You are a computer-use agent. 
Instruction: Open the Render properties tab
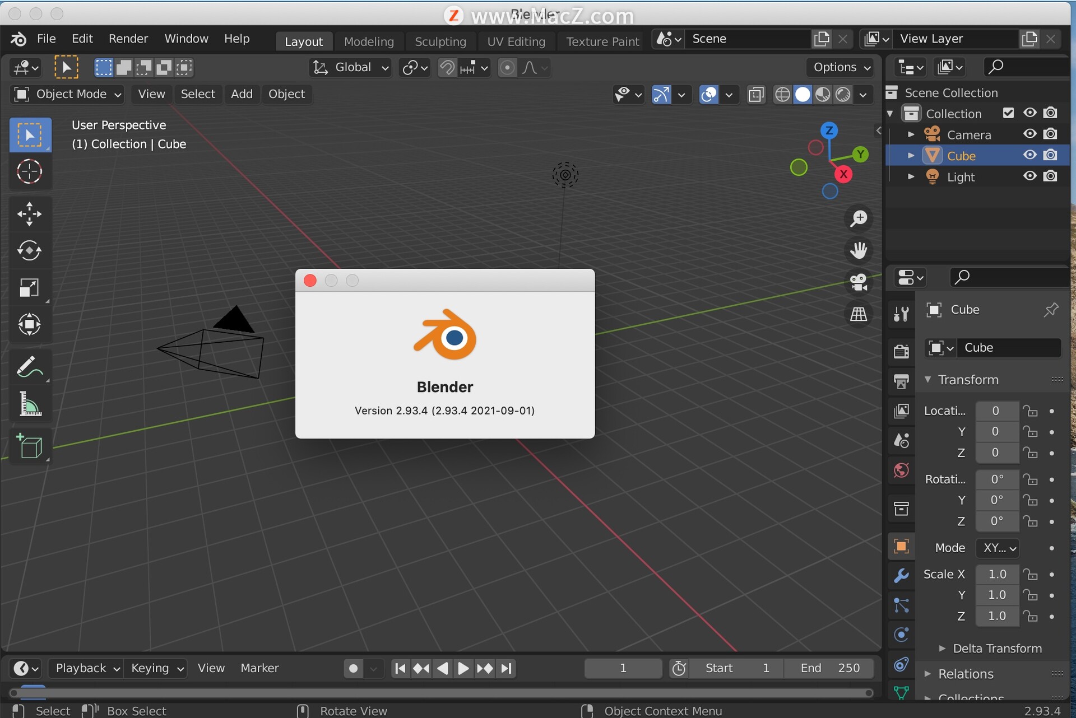click(901, 351)
